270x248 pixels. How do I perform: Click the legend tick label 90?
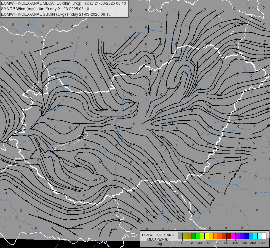click(x=226, y=243)
